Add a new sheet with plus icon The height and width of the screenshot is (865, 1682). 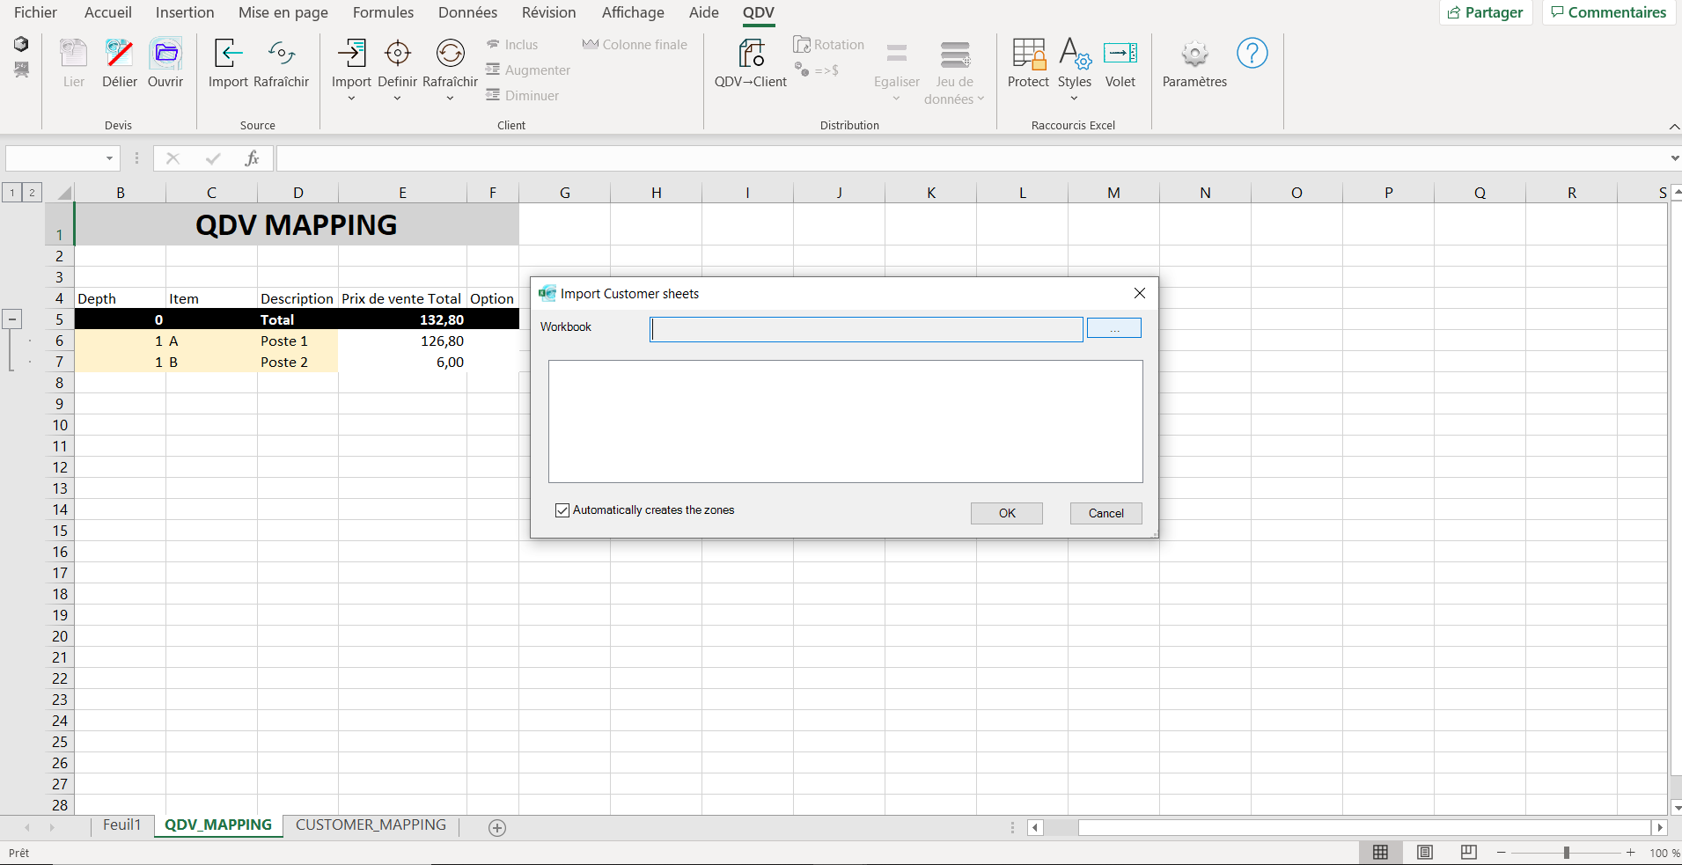pyautogui.click(x=497, y=827)
